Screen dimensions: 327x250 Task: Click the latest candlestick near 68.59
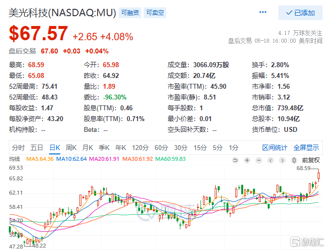319,175
